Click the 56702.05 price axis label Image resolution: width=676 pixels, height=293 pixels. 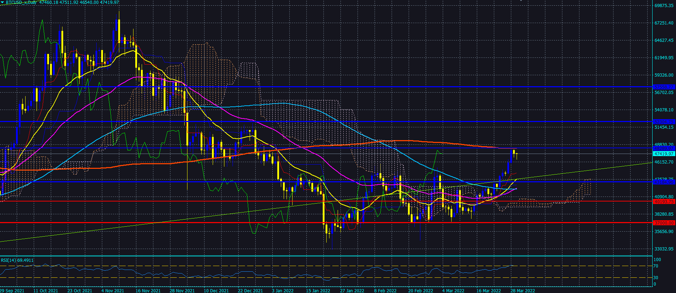[x=664, y=93]
